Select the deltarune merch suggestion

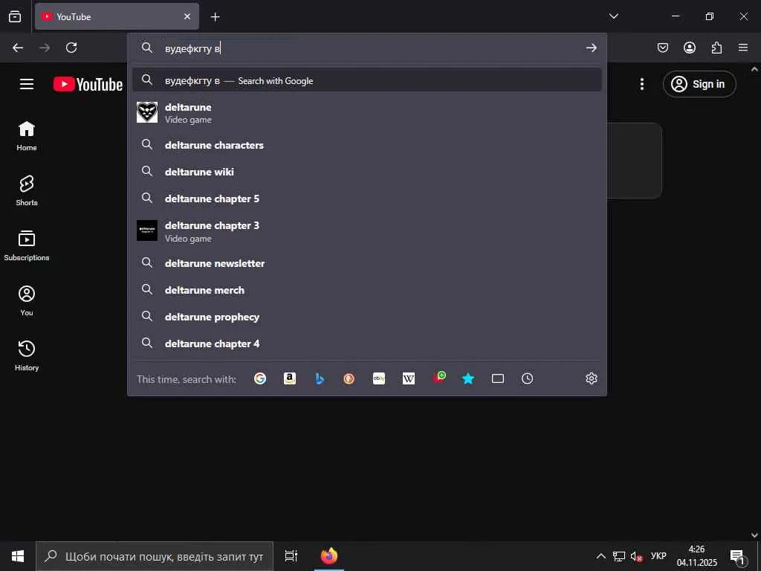click(x=367, y=290)
